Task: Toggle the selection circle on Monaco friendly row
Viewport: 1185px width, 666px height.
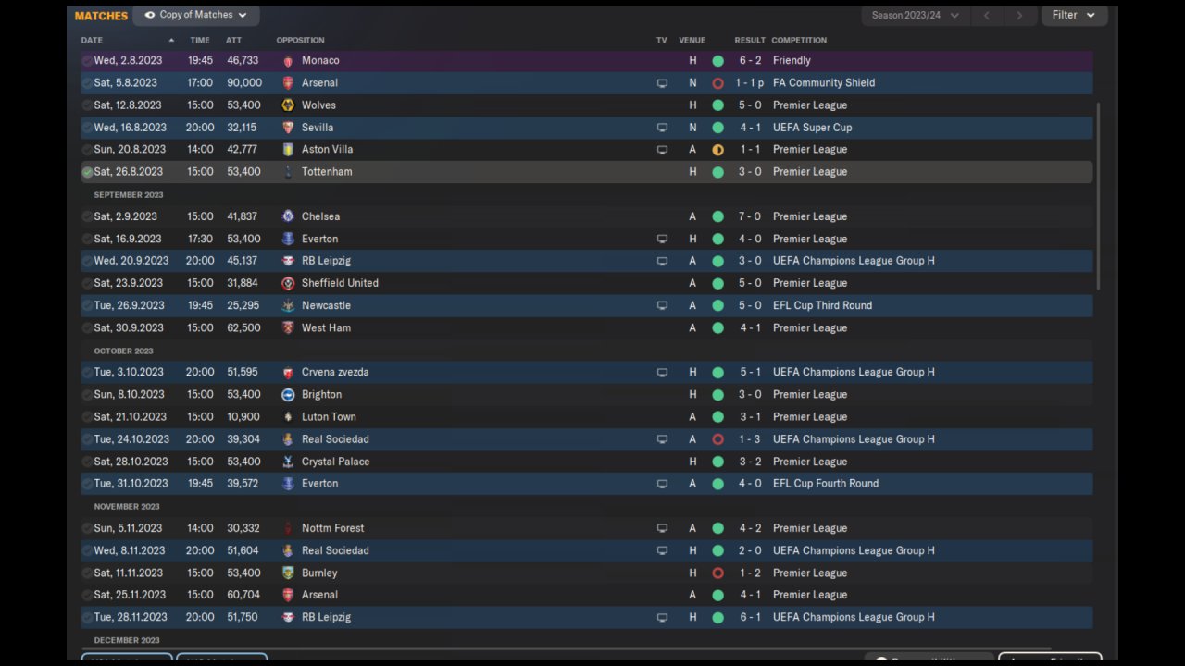Action: [87, 60]
